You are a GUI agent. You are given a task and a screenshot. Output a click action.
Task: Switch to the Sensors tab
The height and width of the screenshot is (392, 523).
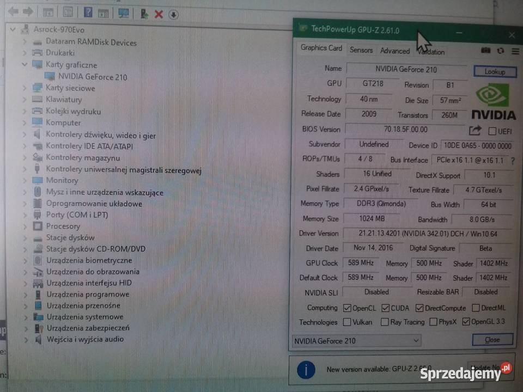pyautogui.click(x=361, y=50)
